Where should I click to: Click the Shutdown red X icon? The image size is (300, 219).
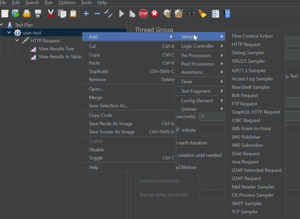(x=154, y=14)
